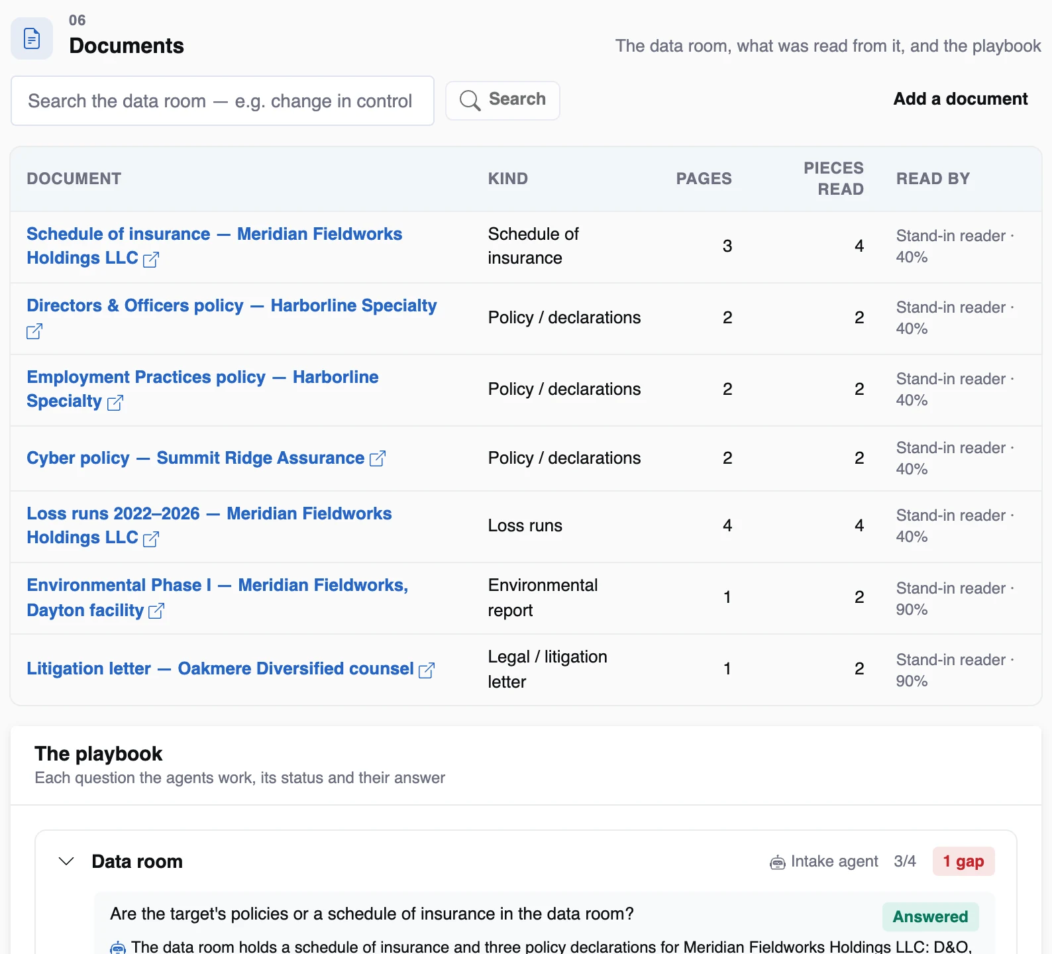
Task: Click the Legal / litigation letter kind cell
Action: (548, 669)
